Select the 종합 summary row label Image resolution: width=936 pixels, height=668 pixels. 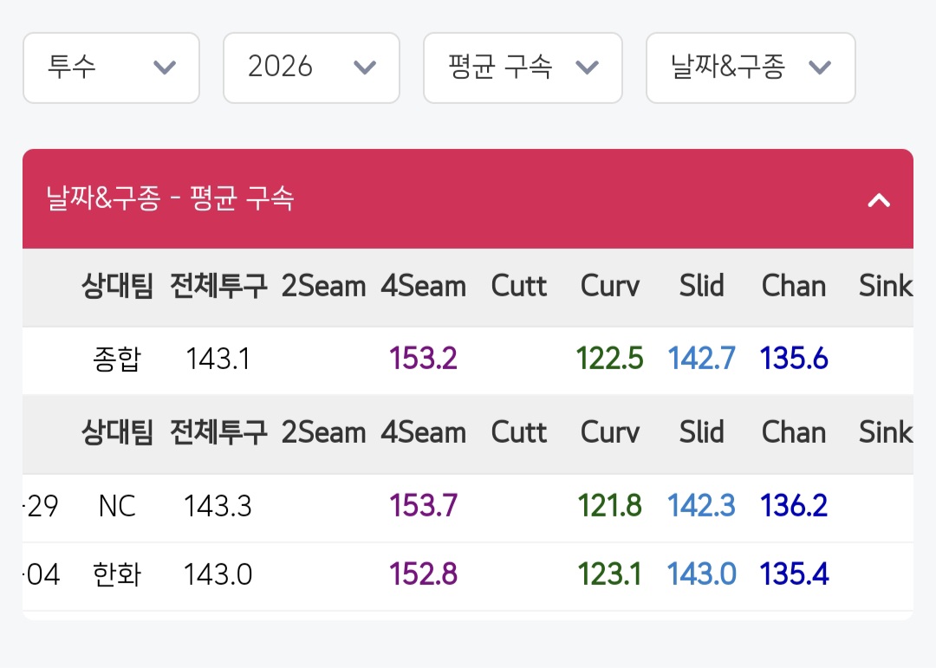(117, 360)
